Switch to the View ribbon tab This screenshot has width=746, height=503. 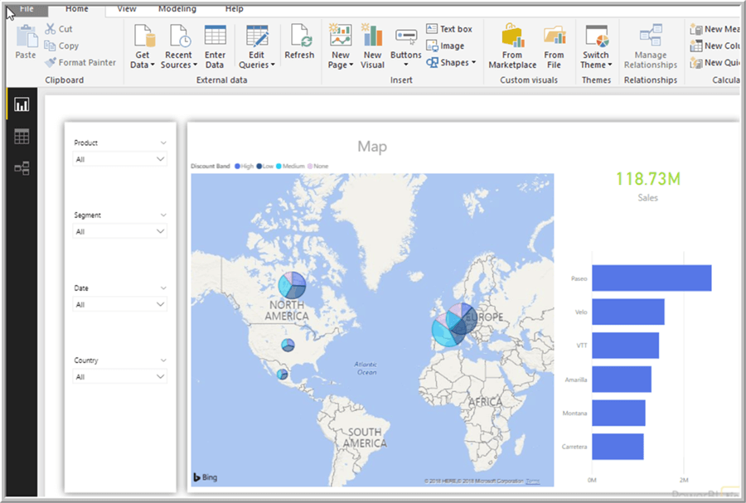tap(127, 9)
